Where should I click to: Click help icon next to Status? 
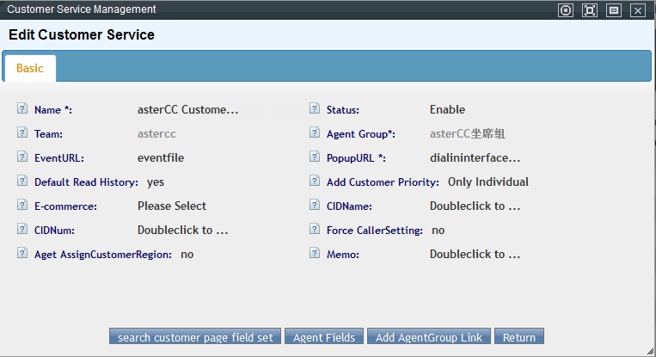tap(315, 109)
